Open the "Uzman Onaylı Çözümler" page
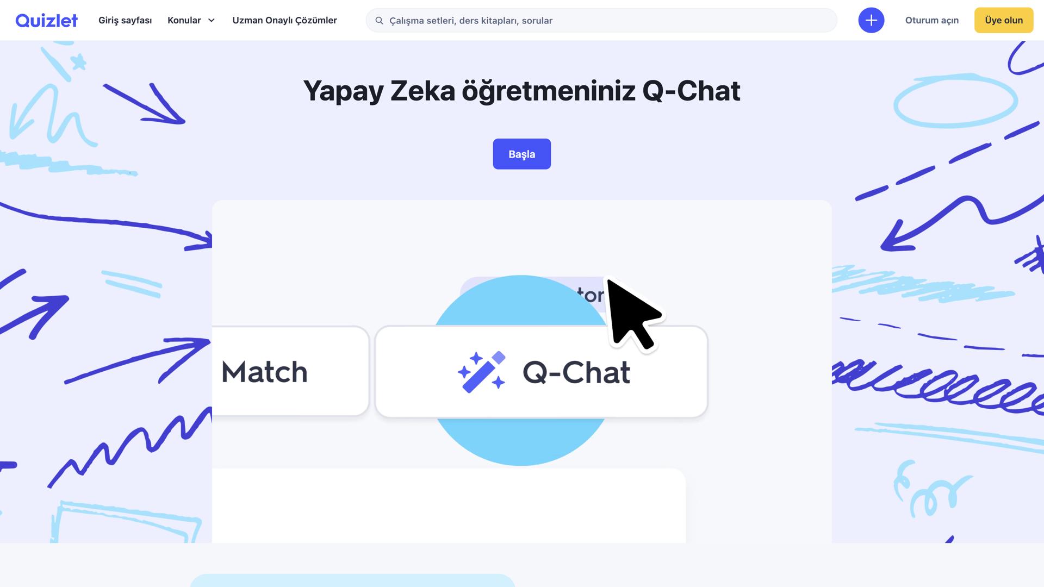1044x587 pixels. tap(284, 20)
